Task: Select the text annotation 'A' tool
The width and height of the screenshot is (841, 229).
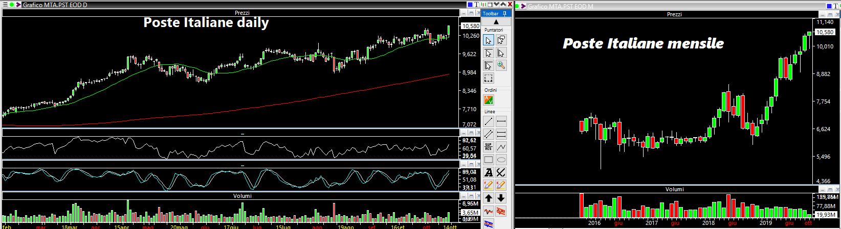Action: 489,172
